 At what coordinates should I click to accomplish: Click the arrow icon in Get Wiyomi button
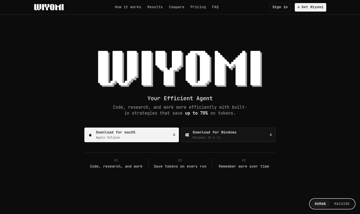(299, 7)
